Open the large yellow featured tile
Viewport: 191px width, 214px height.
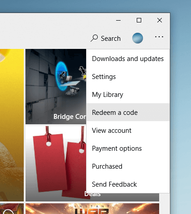(12, 125)
